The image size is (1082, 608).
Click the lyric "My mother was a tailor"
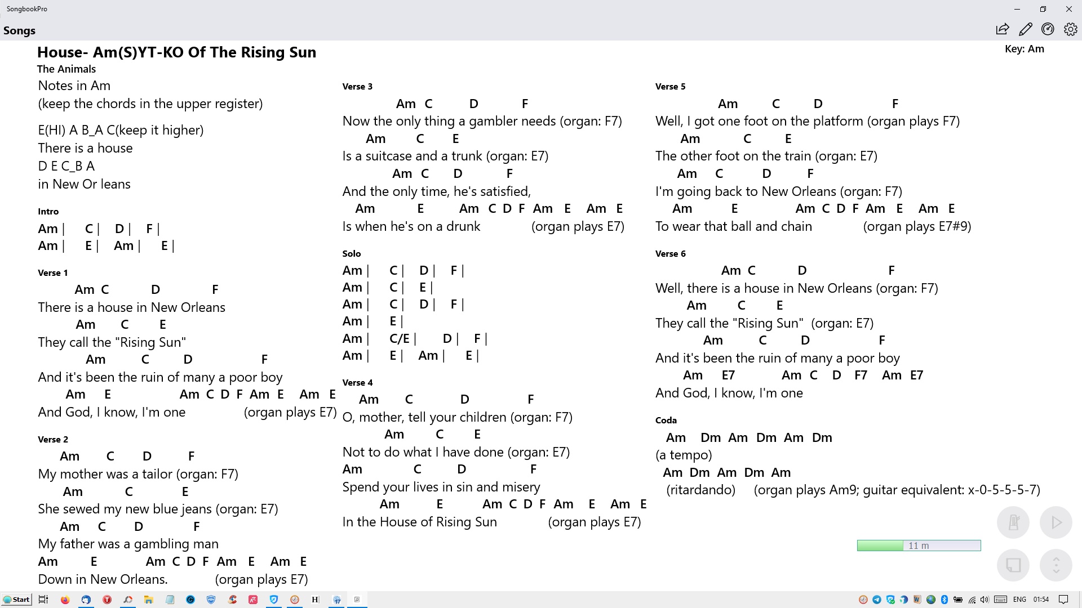pos(105,474)
